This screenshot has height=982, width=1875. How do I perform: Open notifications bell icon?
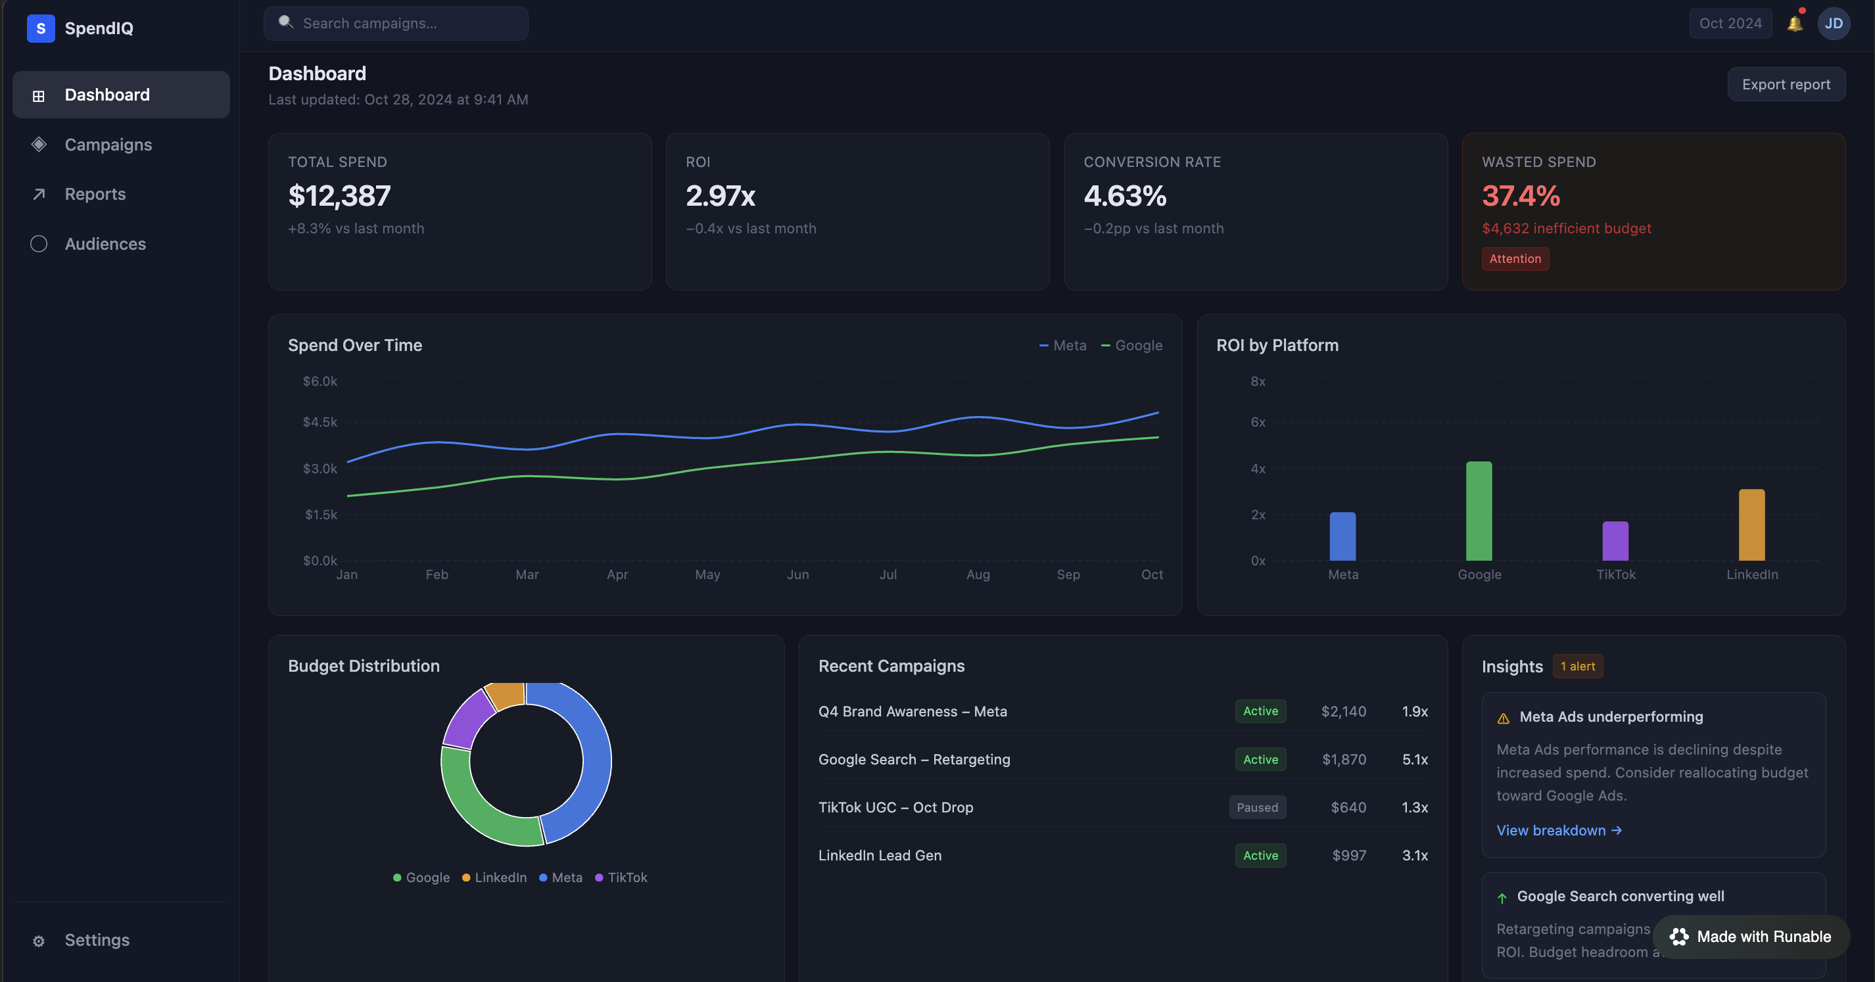click(x=1795, y=23)
